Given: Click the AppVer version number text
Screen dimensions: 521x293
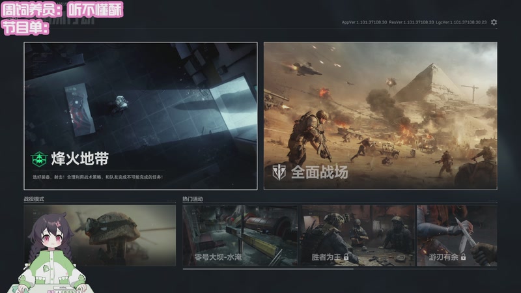Looking at the screenshot, I should click(364, 22).
